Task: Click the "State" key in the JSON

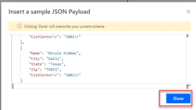Action: [36, 64]
